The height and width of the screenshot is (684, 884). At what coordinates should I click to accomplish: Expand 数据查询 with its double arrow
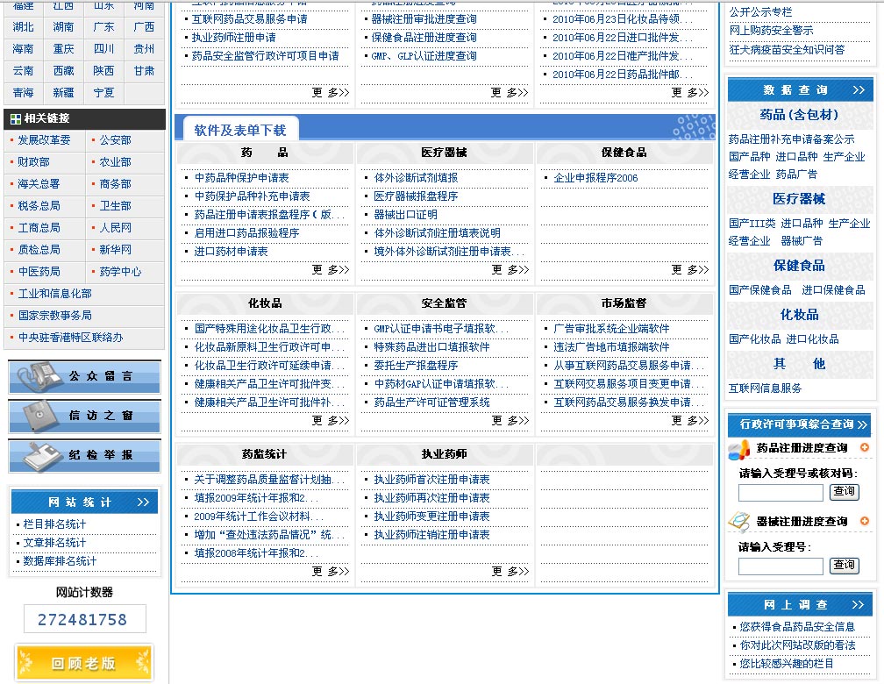click(x=859, y=90)
